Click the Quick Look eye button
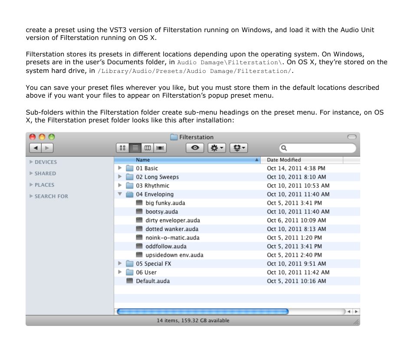The width and height of the screenshot is (414, 352). (195, 148)
